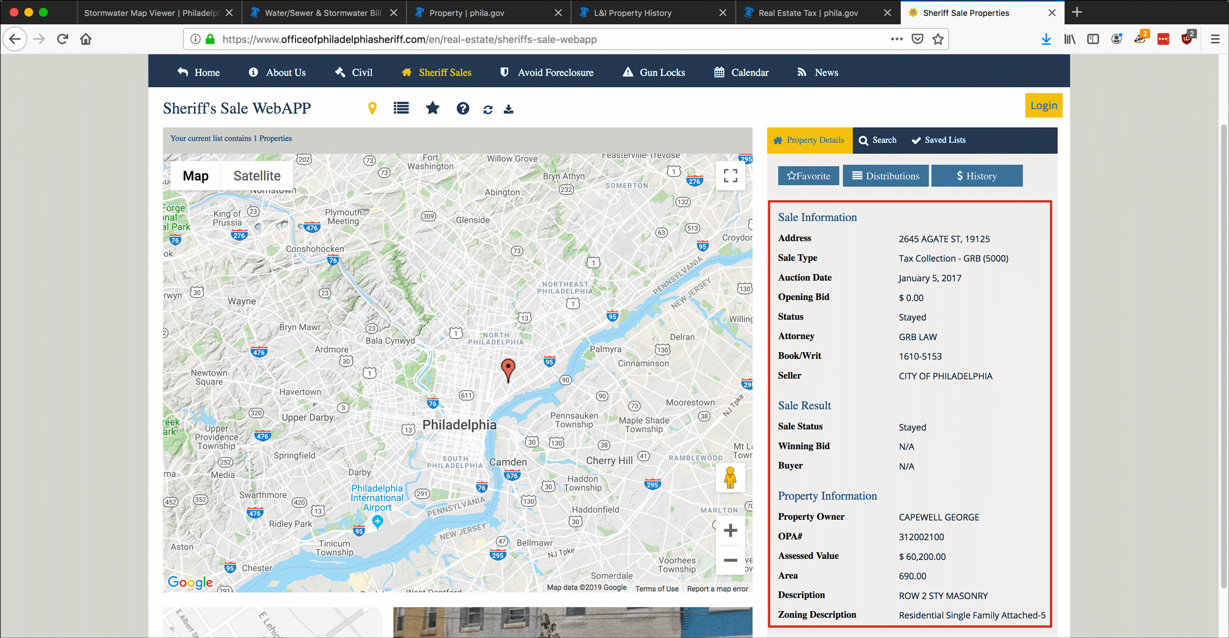Open Sheriff Sales menu item

tap(437, 72)
